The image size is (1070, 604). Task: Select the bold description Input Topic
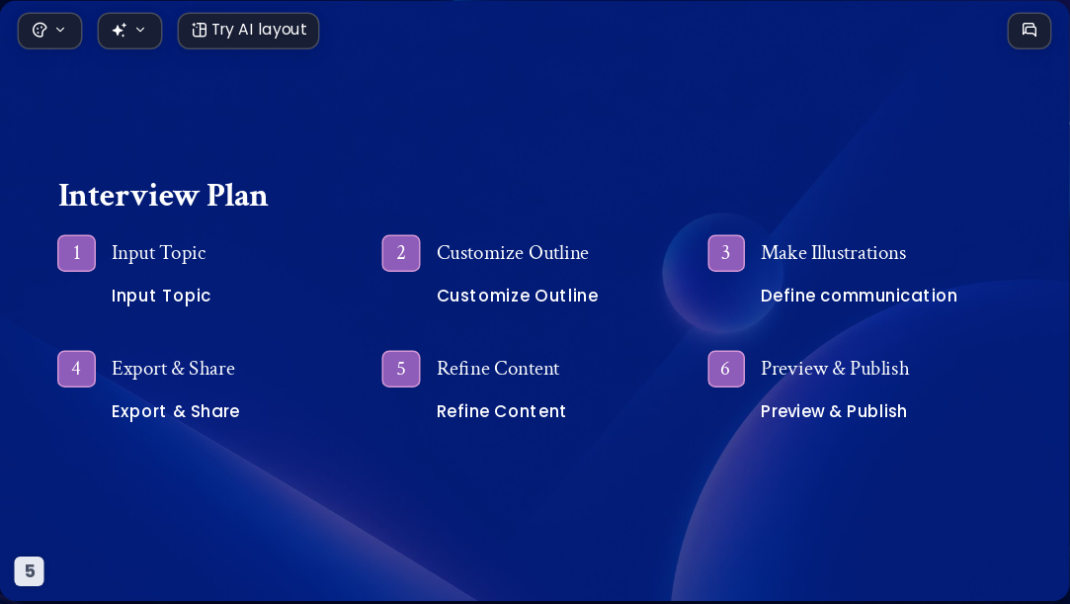(161, 297)
